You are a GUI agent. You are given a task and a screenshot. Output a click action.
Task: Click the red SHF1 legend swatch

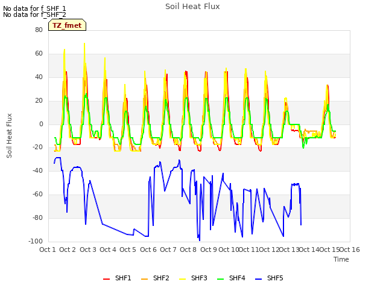106,279
